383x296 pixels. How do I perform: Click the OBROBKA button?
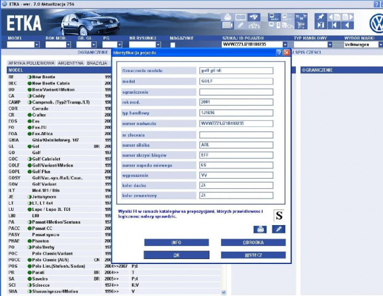point(253,242)
